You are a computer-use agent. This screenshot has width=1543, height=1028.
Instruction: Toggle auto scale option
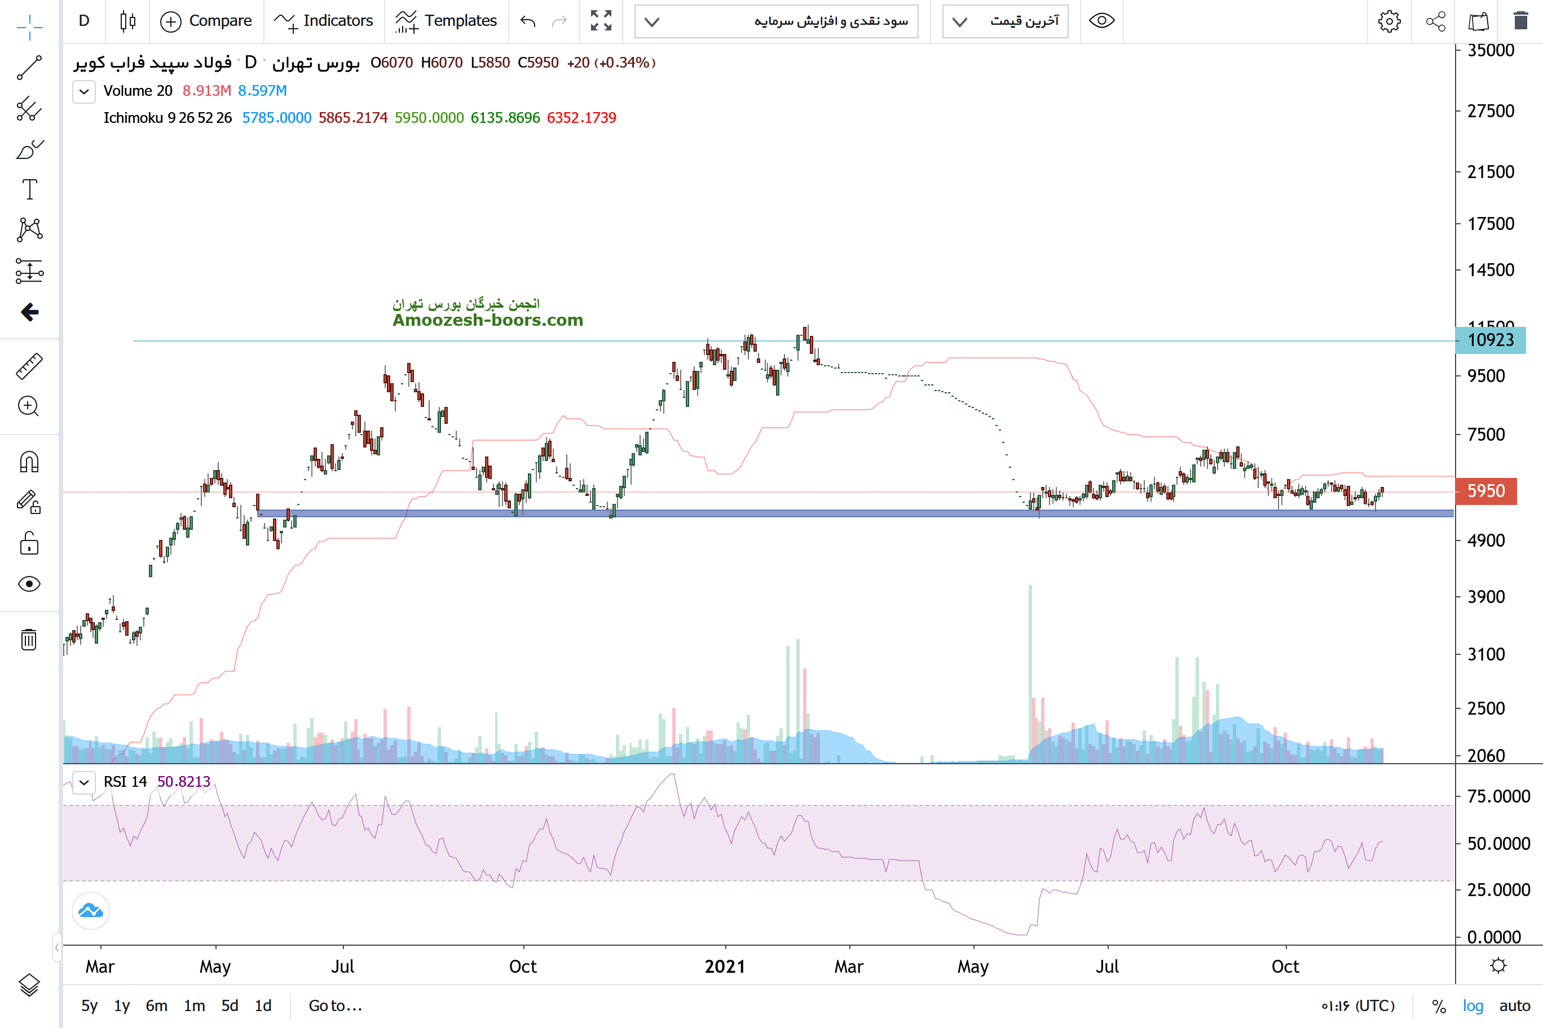pos(1514,1005)
